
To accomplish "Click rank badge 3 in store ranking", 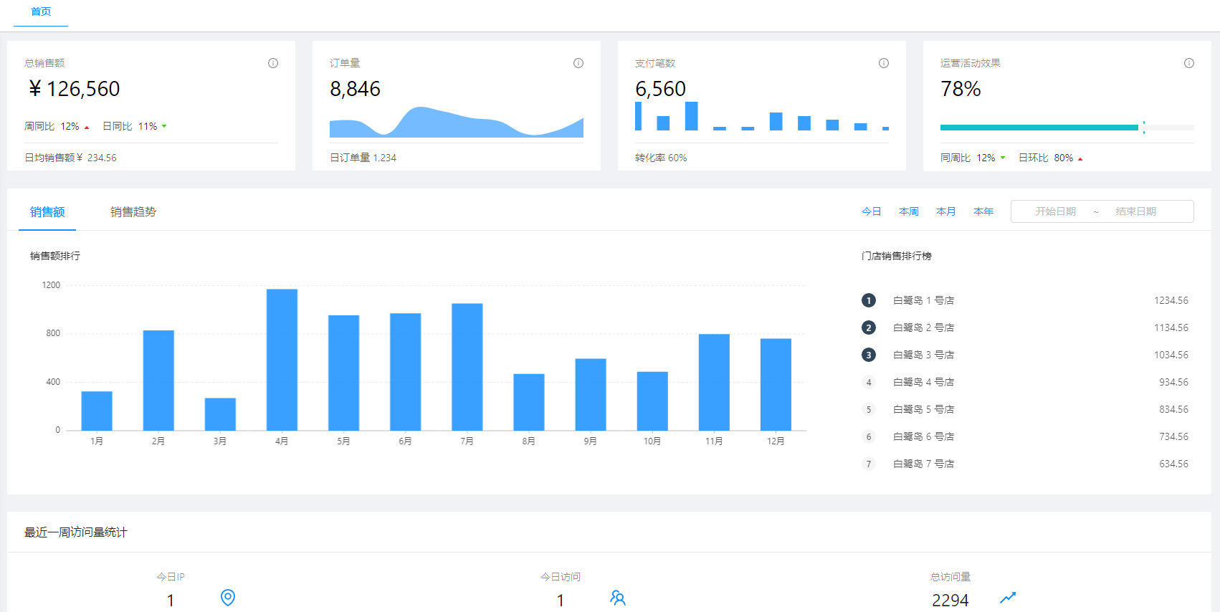I will [869, 355].
